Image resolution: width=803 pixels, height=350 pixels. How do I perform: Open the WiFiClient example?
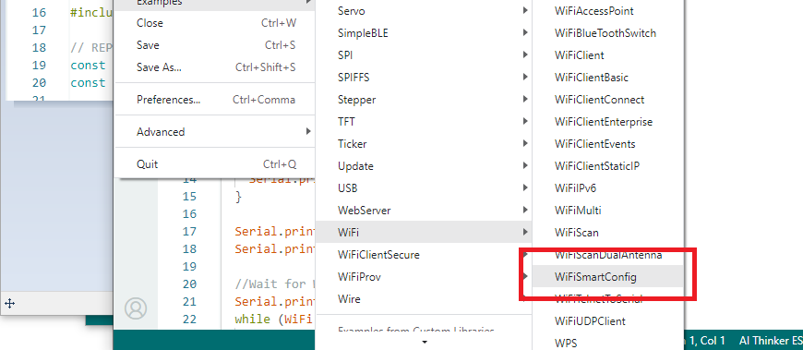pyautogui.click(x=608, y=55)
